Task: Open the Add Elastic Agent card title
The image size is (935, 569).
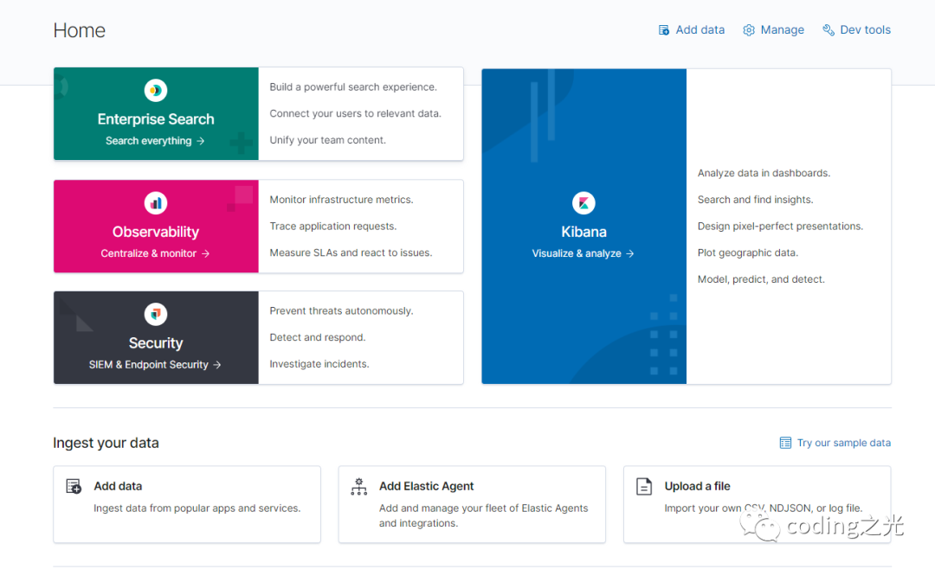Action: [x=426, y=486]
